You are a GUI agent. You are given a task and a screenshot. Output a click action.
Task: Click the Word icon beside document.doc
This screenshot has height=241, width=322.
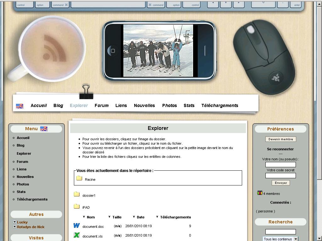[76, 225]
